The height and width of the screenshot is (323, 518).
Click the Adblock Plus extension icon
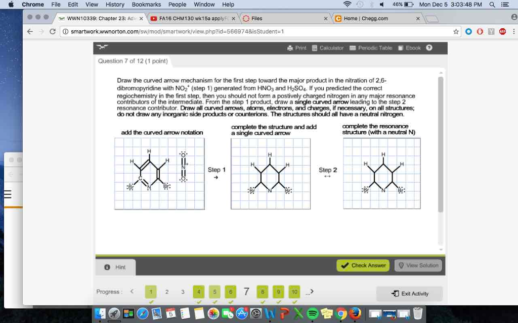[x=502, y=31]
